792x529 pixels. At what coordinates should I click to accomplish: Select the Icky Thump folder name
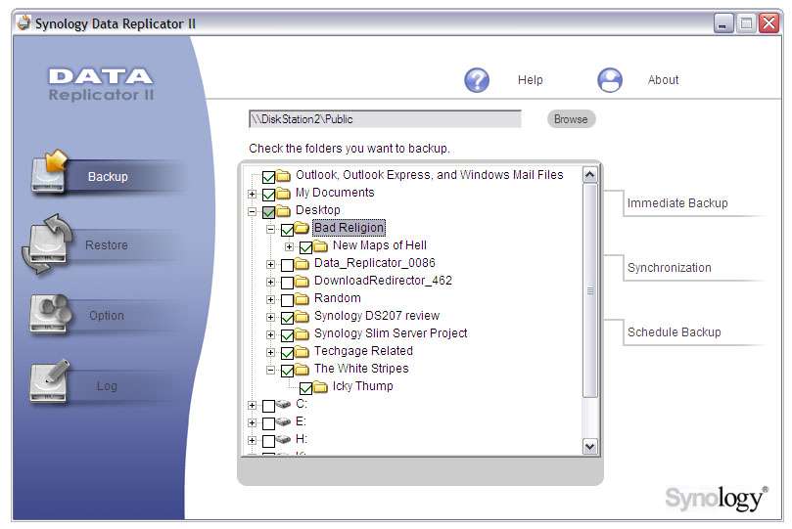362,386
